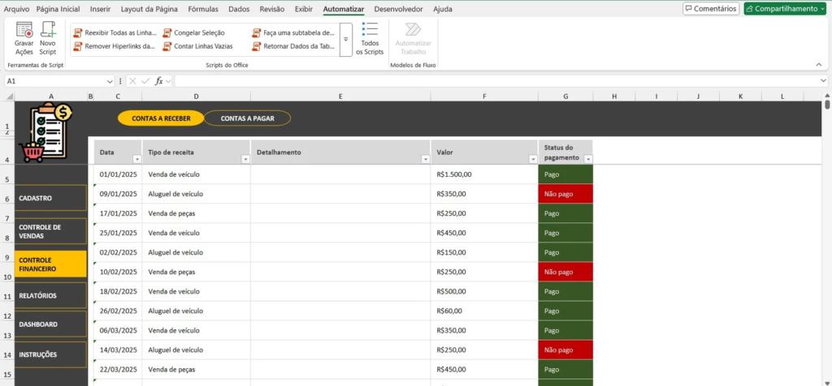The image size is (832, 386).
Task: Run the Congelar Seleção script
Action: pos(193,33)
